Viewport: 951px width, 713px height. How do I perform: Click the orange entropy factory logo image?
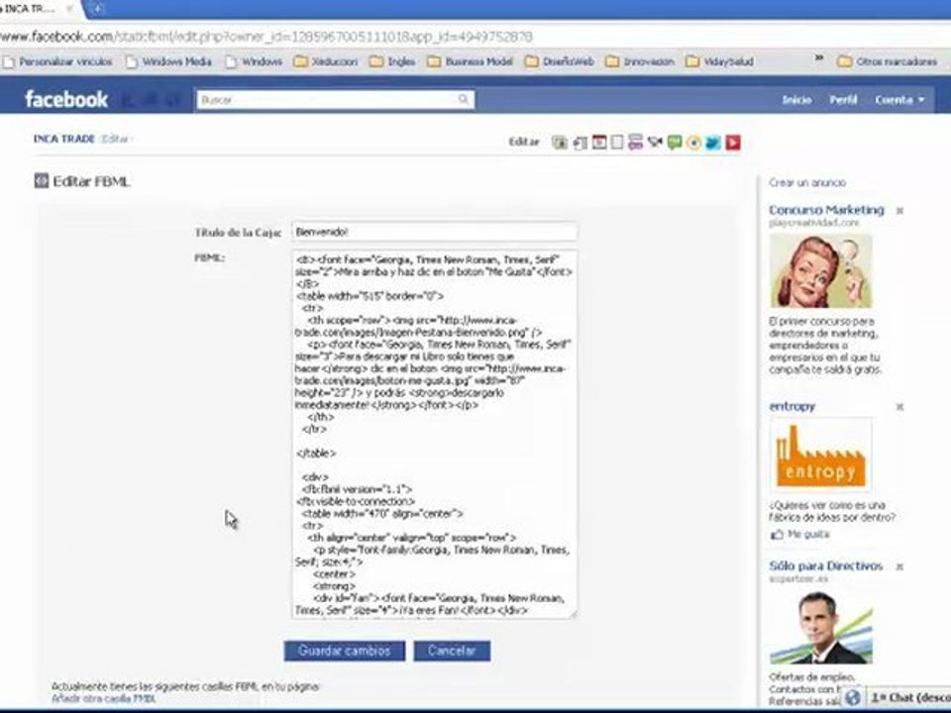click(821, 455)
